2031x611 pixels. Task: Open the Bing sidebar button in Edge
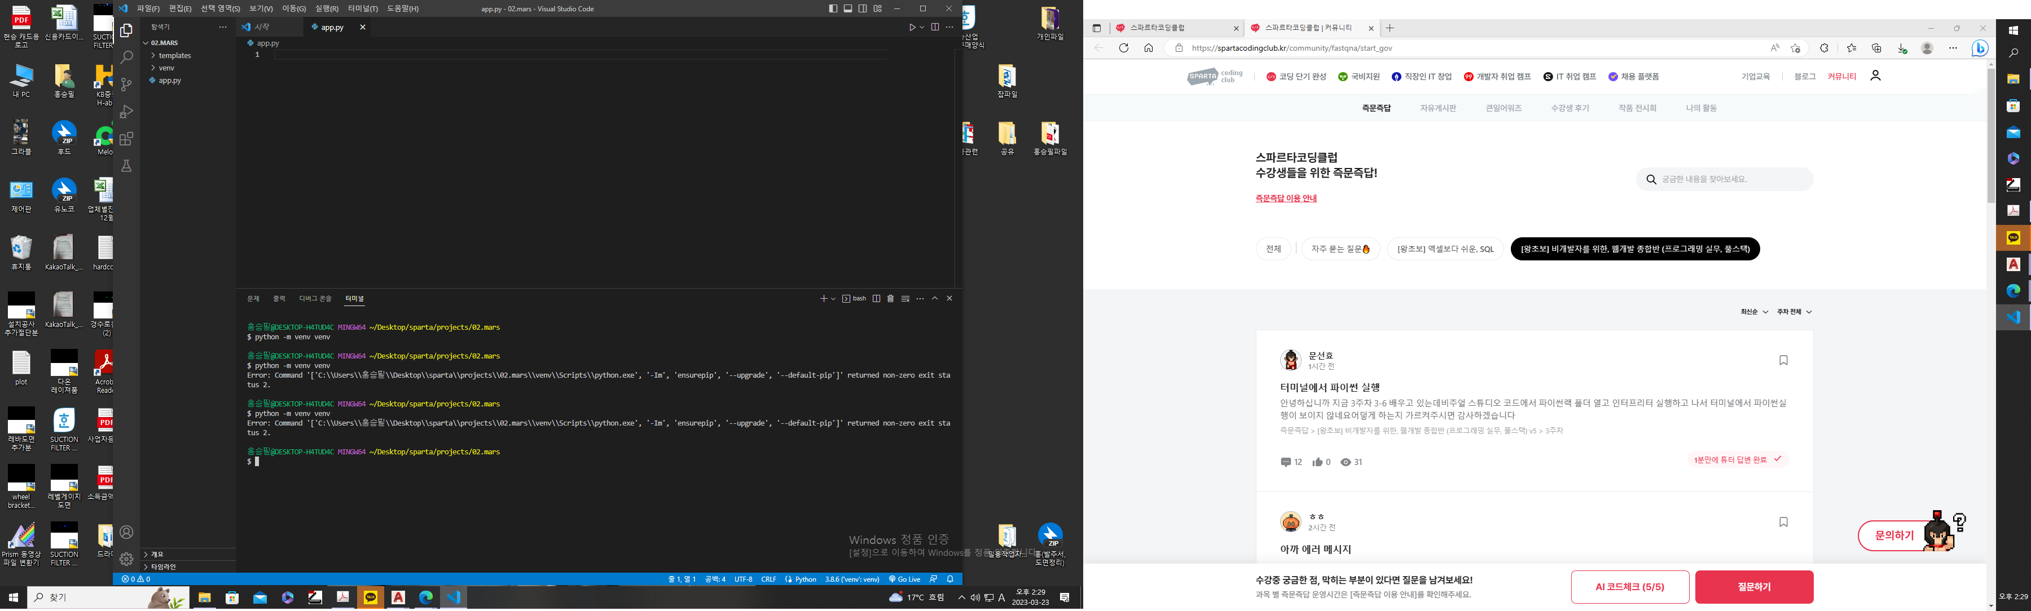point(1980,48)
